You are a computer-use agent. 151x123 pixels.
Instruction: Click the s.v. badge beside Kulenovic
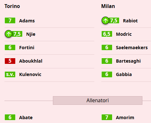[10, 74]
